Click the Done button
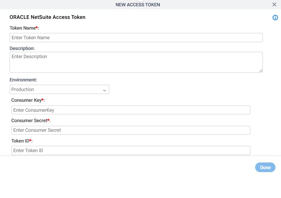This screenshot has height=198, width=281. click(265, 167)
